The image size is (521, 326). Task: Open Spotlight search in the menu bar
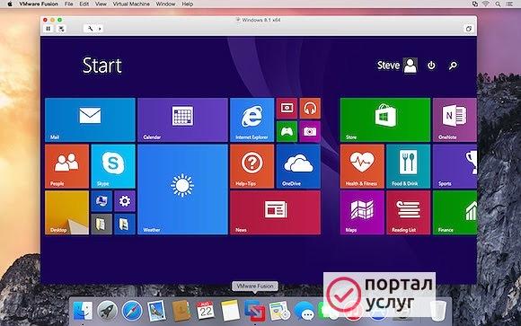(x=498, y=4)
